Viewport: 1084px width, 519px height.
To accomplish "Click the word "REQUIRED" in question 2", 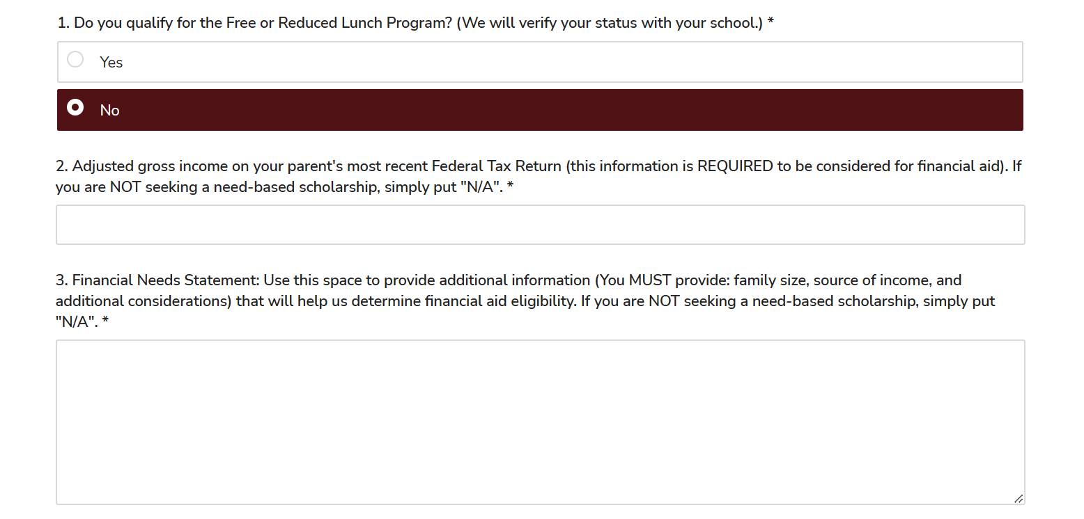I will 735,167.
